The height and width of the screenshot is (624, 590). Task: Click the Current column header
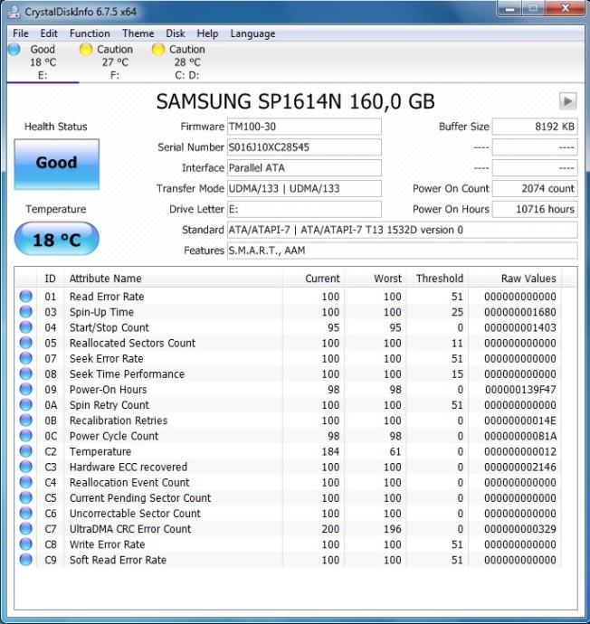(x=314, y=279)
